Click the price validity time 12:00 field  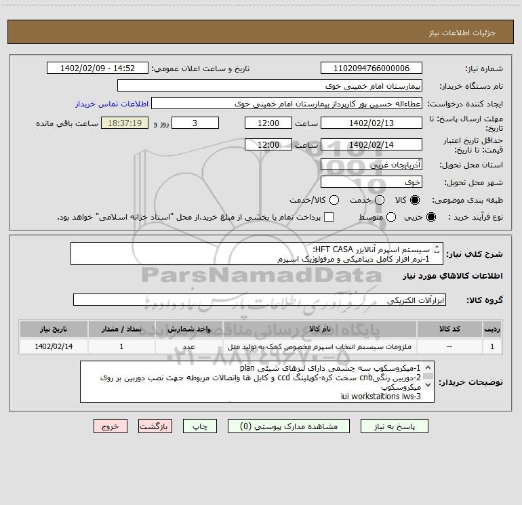(x=268, y=144)
